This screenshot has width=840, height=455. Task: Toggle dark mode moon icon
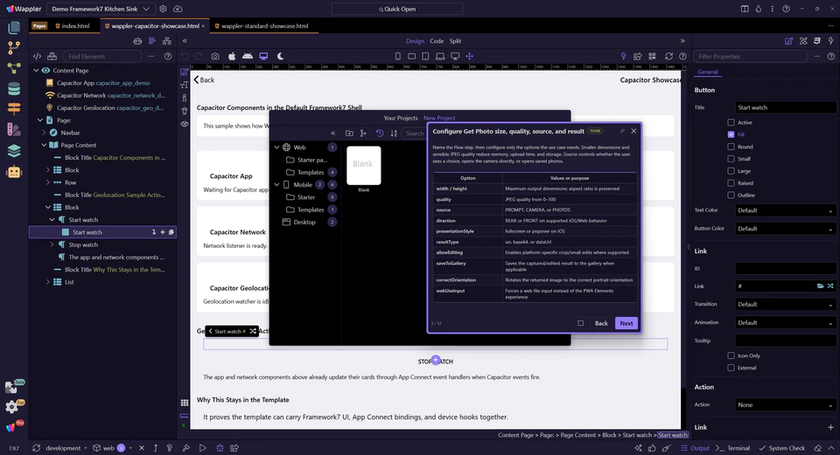coord(280,56)
